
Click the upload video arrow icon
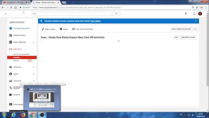[x=186, y=14]
